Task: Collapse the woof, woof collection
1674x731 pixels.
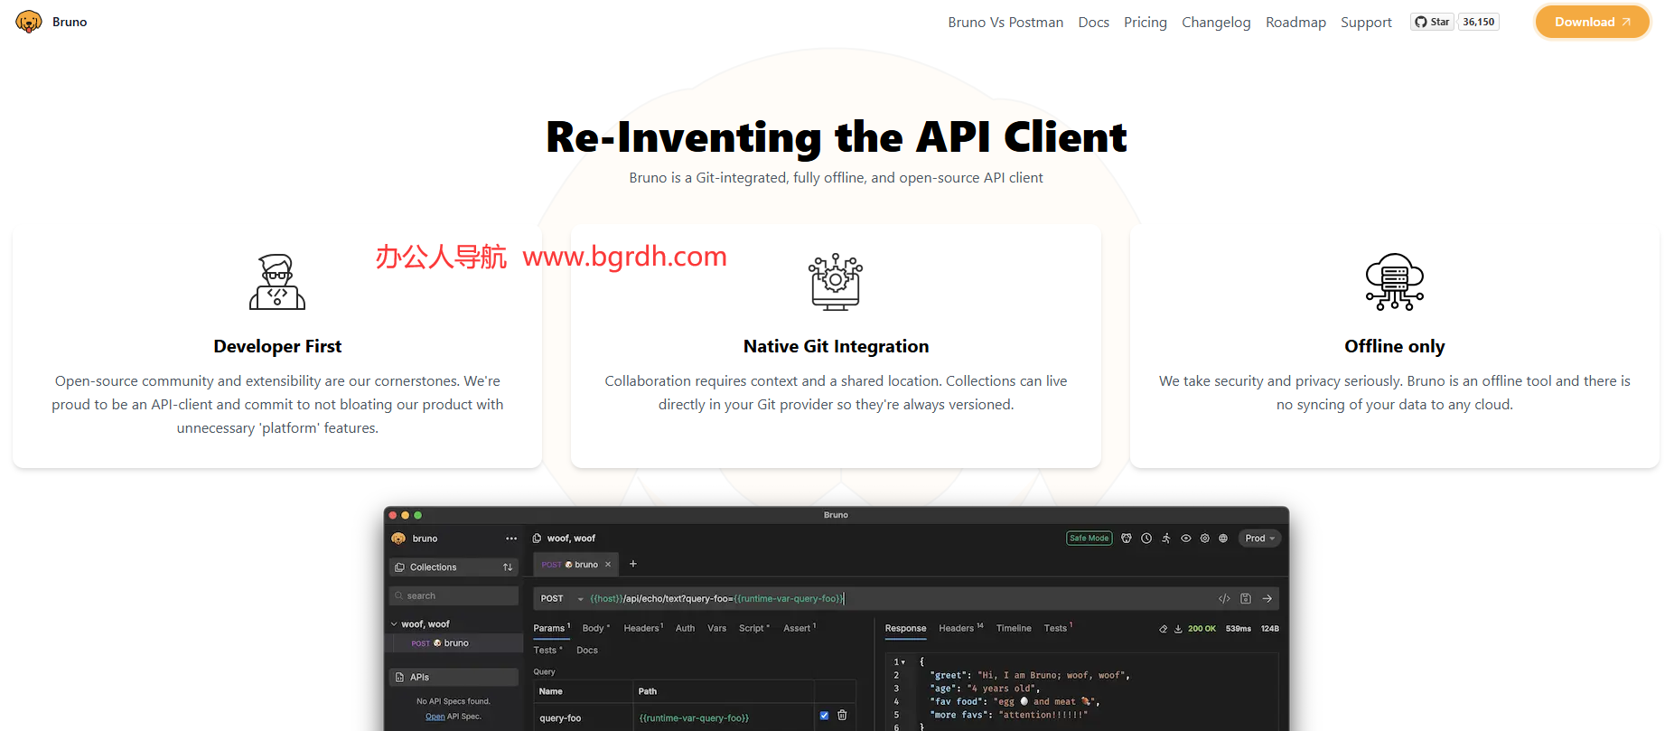Action: [394, 624]
